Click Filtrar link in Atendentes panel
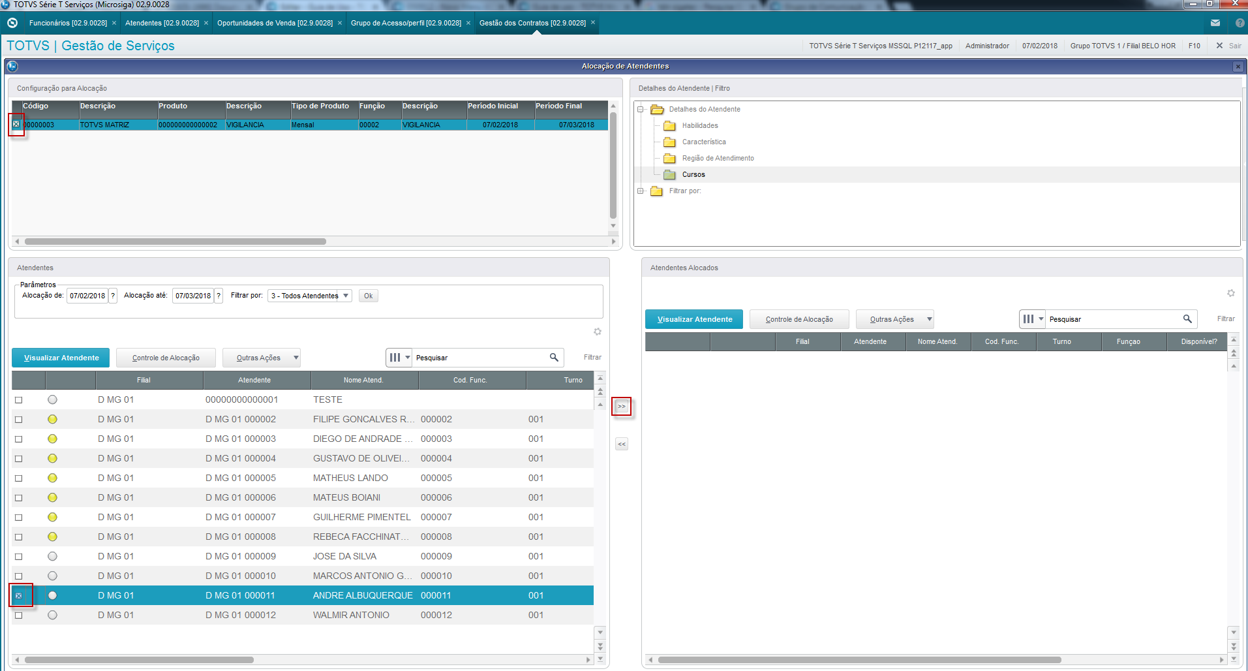 pos(592,357)
